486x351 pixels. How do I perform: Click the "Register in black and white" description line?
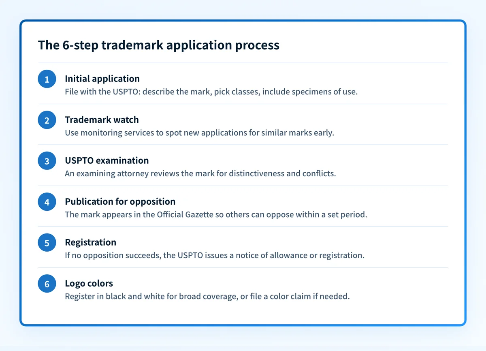(207, 296)
